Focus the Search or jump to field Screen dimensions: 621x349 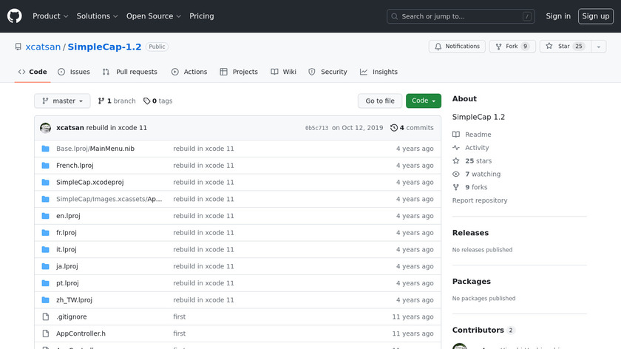461,16
